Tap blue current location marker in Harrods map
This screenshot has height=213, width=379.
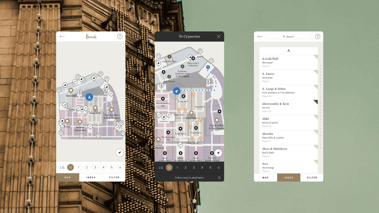point(89,97)
